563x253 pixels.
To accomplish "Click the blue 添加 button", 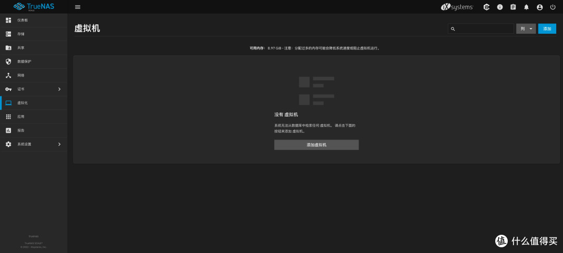I will click(547, 29).
